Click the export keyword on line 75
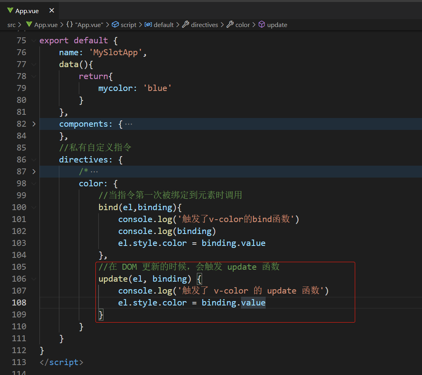 [54, 41]
